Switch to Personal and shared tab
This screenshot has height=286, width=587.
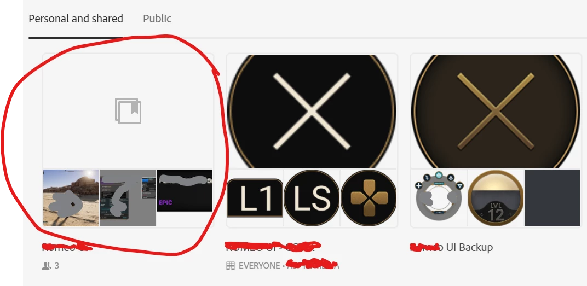pos(76,19)
